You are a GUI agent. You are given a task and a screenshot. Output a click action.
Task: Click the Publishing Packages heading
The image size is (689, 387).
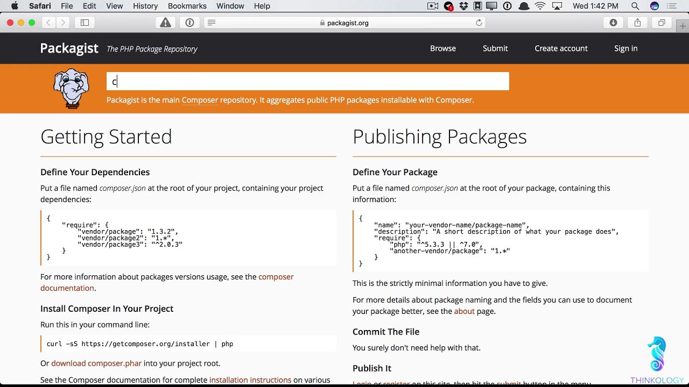click(439, 137)
